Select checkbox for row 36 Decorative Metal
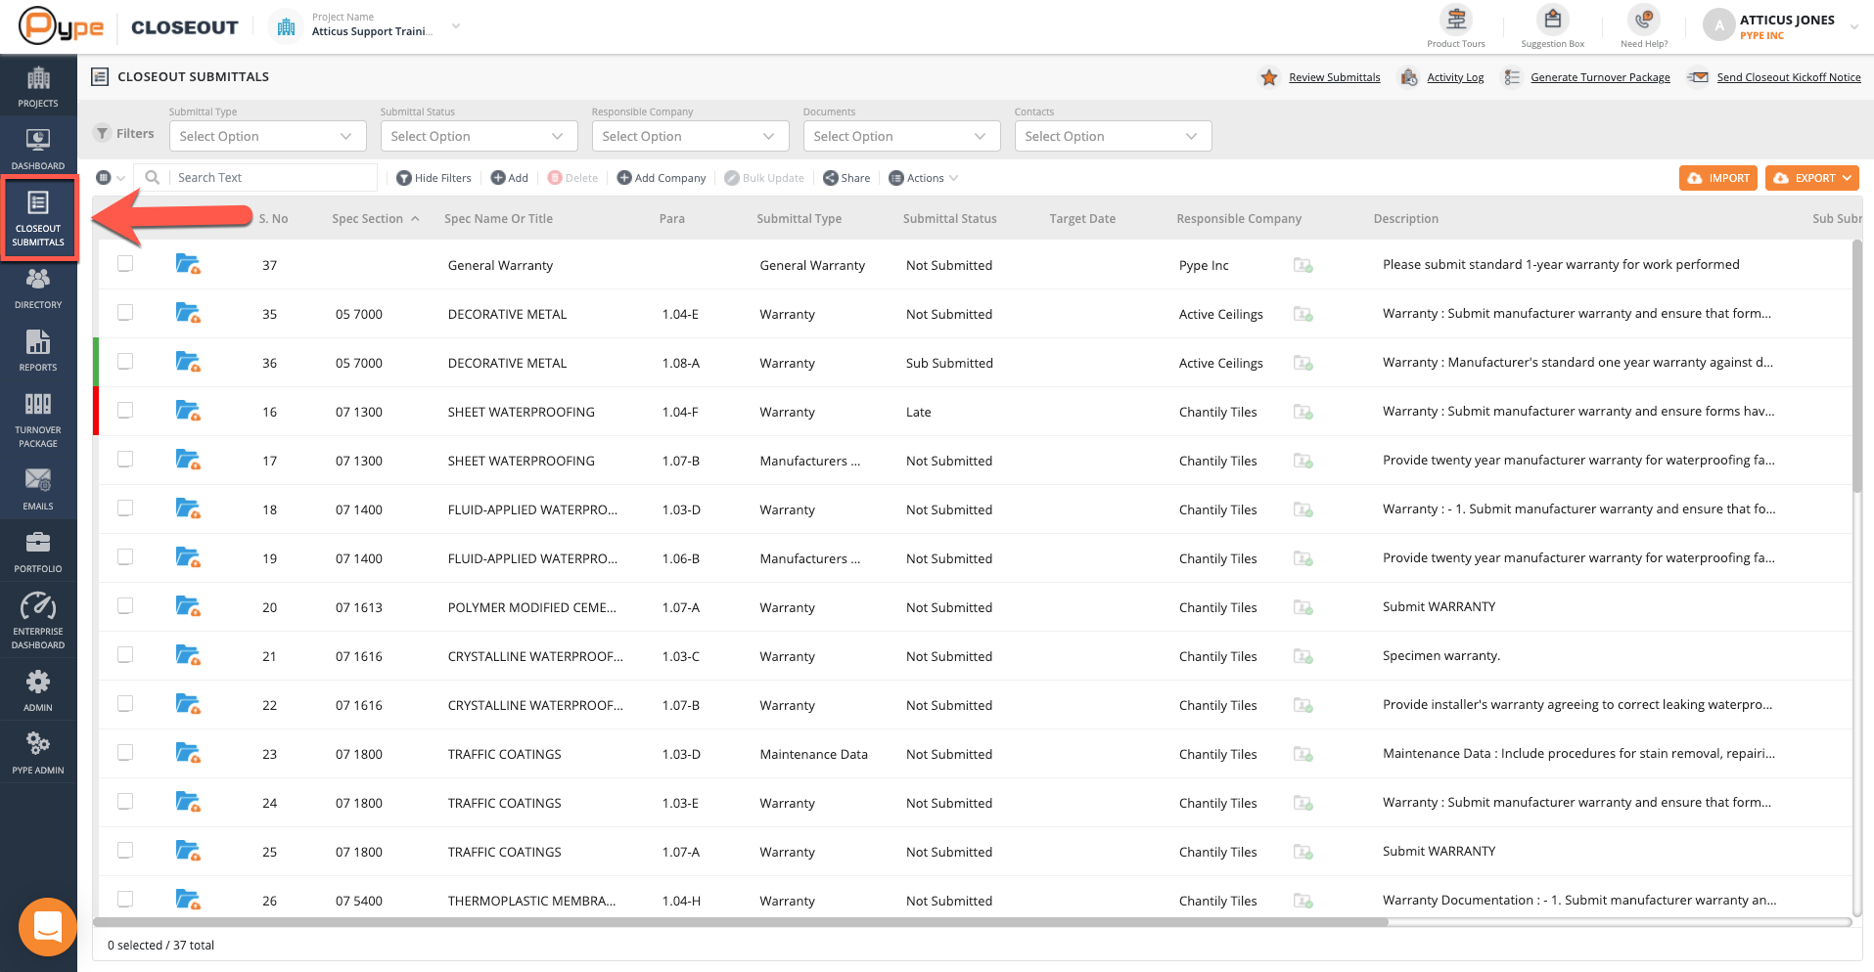 tap(125, 361)
